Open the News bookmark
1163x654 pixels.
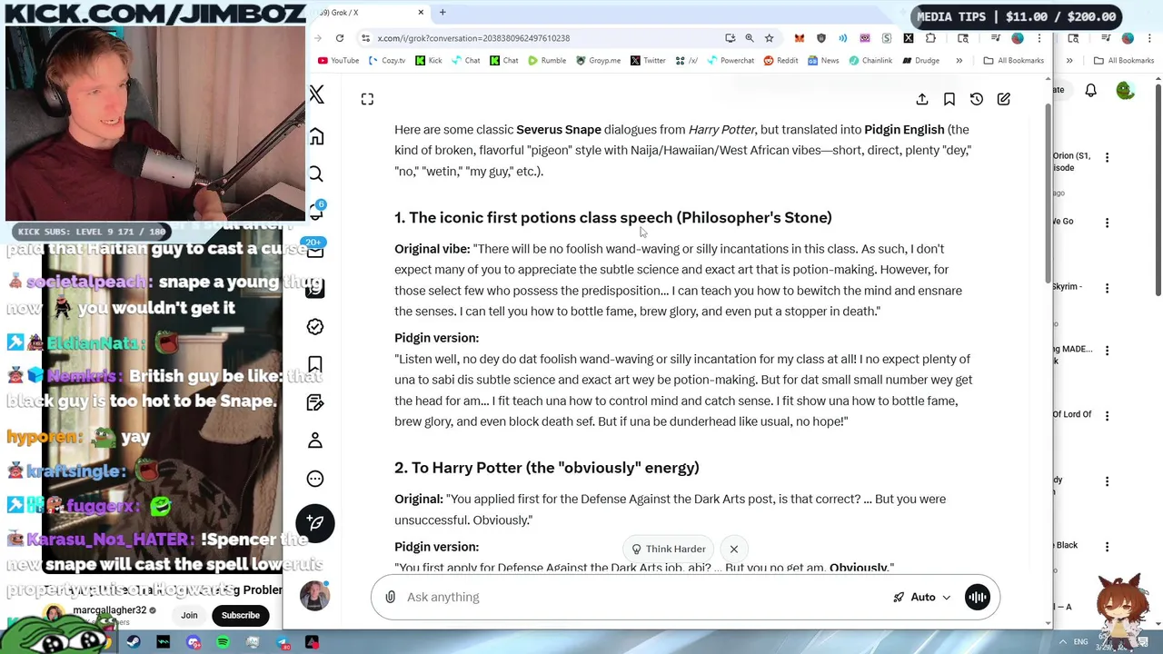click(823, 61)
